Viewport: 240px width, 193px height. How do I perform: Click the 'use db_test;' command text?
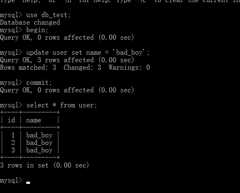click(48, 15)
